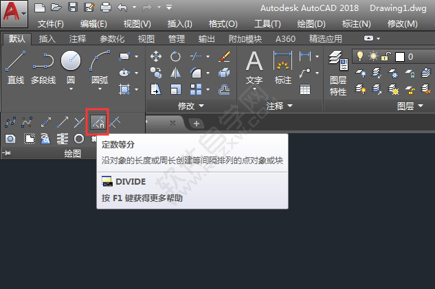Expand the Annotation (注释) panel
This screenshot has height=289, width=435.
(280, 106)
